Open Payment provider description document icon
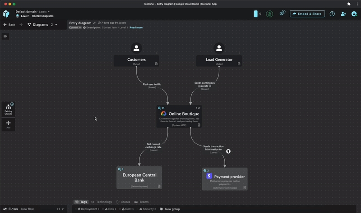This screenshot has width=361, height=213. 245,188
